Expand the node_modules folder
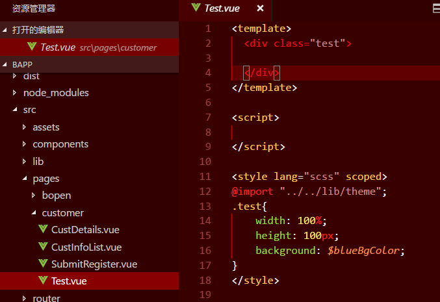Viewport: 440px width, 302px height. click(14, 92)
